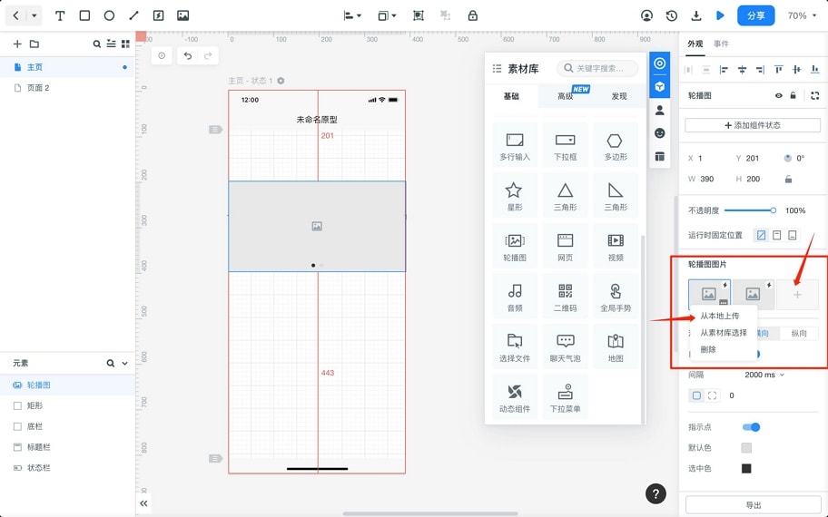The image size is (828, 517).
Task: Click the 导出 button
Action: [753, 505]
